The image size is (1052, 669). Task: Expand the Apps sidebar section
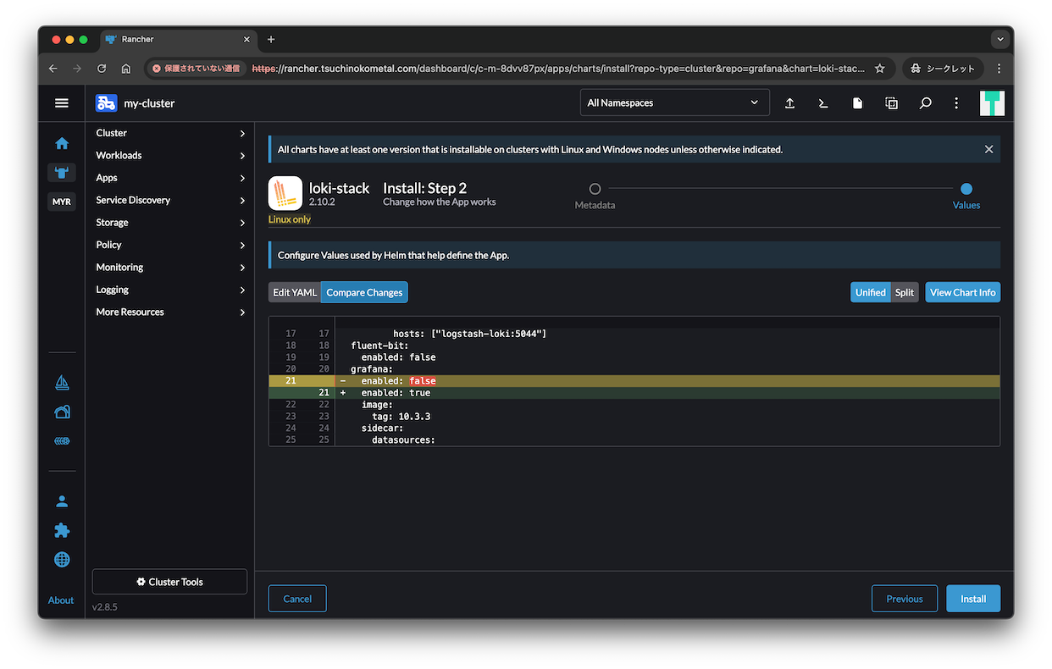pyautogui.click(x=169, y=178)
